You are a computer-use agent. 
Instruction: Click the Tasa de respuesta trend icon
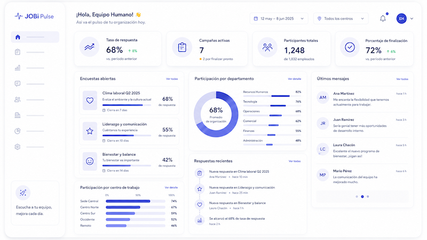tap(89, 47)
